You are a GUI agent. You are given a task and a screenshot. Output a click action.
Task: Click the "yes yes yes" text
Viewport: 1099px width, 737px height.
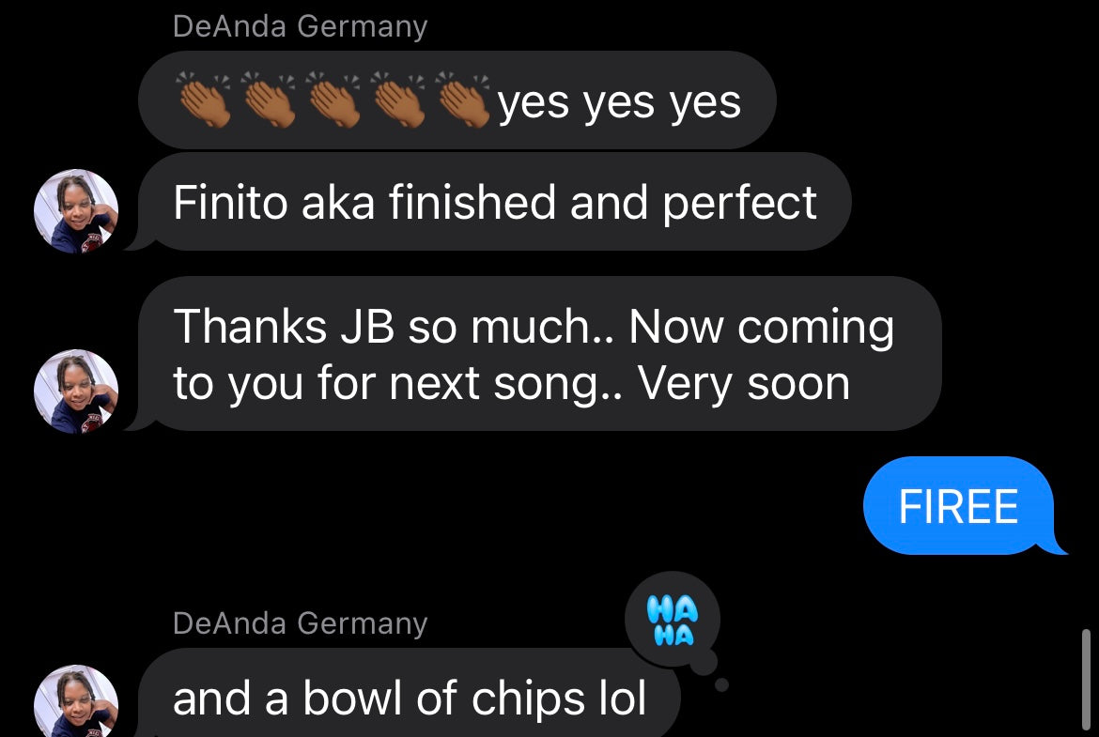pos(619,101)
